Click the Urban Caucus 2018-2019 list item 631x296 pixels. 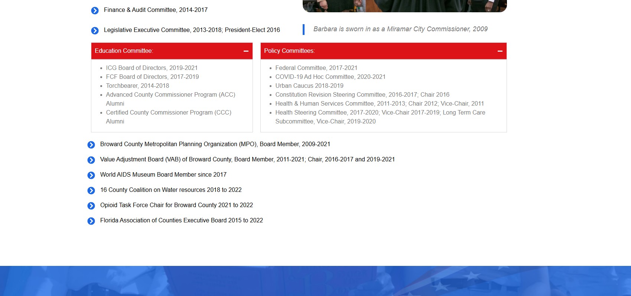pyautogui.click(x=309, y=86)
